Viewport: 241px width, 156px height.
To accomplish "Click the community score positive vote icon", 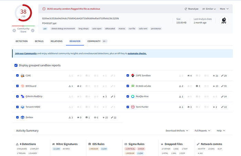I will [x=33, y=30].
